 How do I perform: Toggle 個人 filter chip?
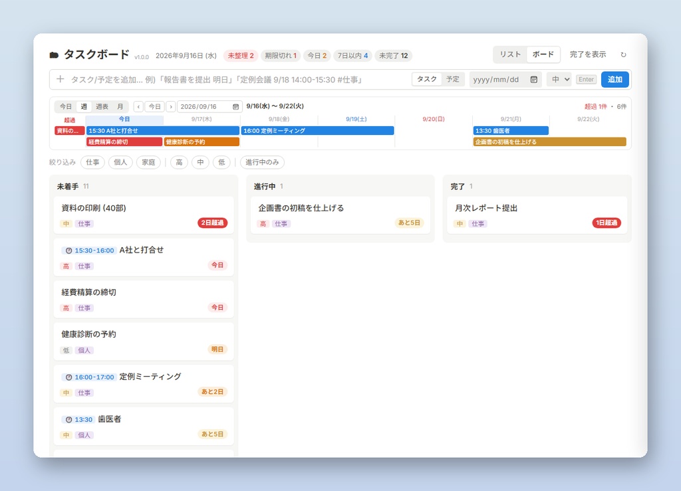120,162
